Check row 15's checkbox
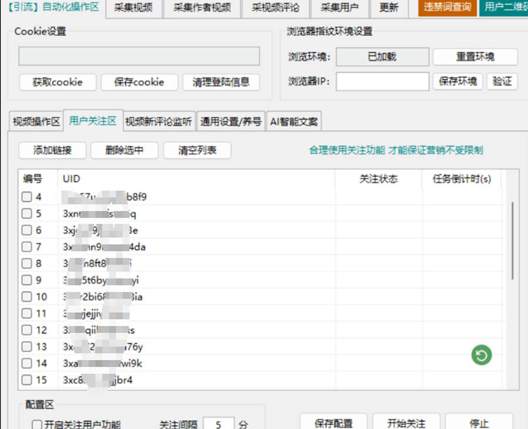This screenshot has height=429, width=528. pyautogui.click(x=28, y=380)
